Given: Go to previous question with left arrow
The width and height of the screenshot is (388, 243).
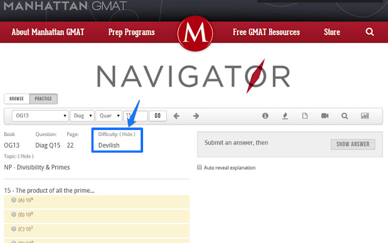Looking at the screenshot, I should tap(176, 116).
